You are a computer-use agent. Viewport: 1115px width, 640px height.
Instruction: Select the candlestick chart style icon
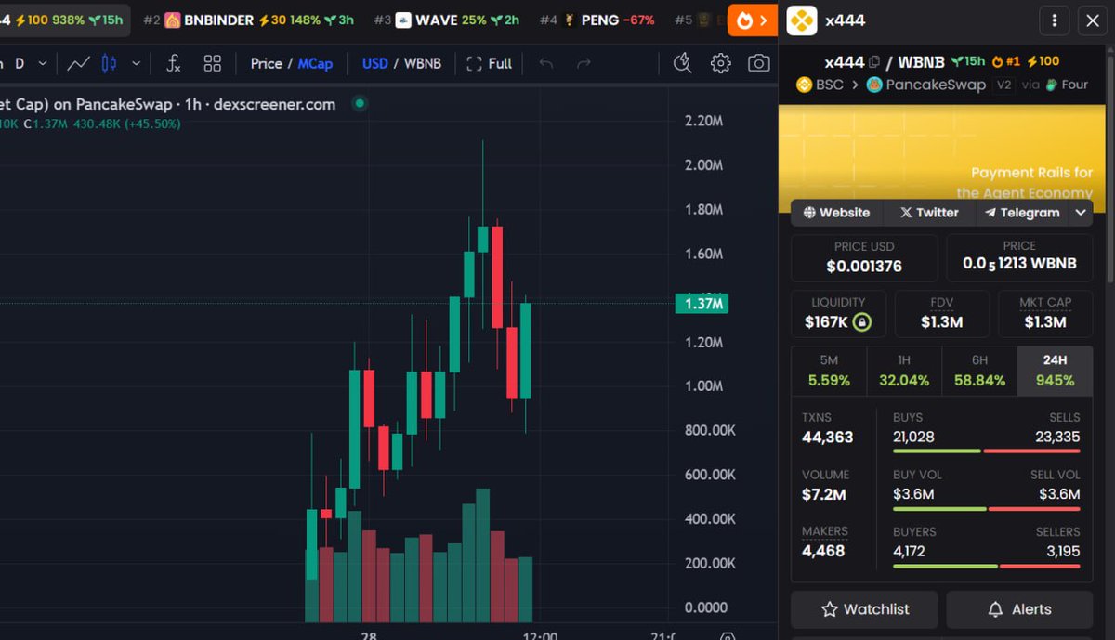109,63
